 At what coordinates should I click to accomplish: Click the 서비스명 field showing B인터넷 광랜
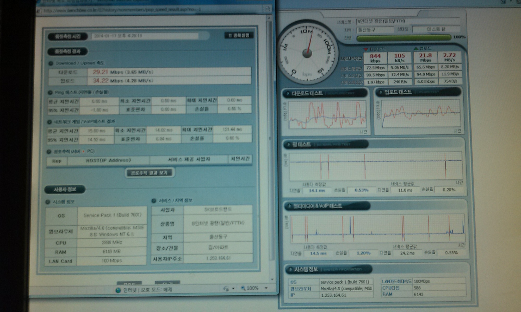pyautogui.click(x=408, y=21)
